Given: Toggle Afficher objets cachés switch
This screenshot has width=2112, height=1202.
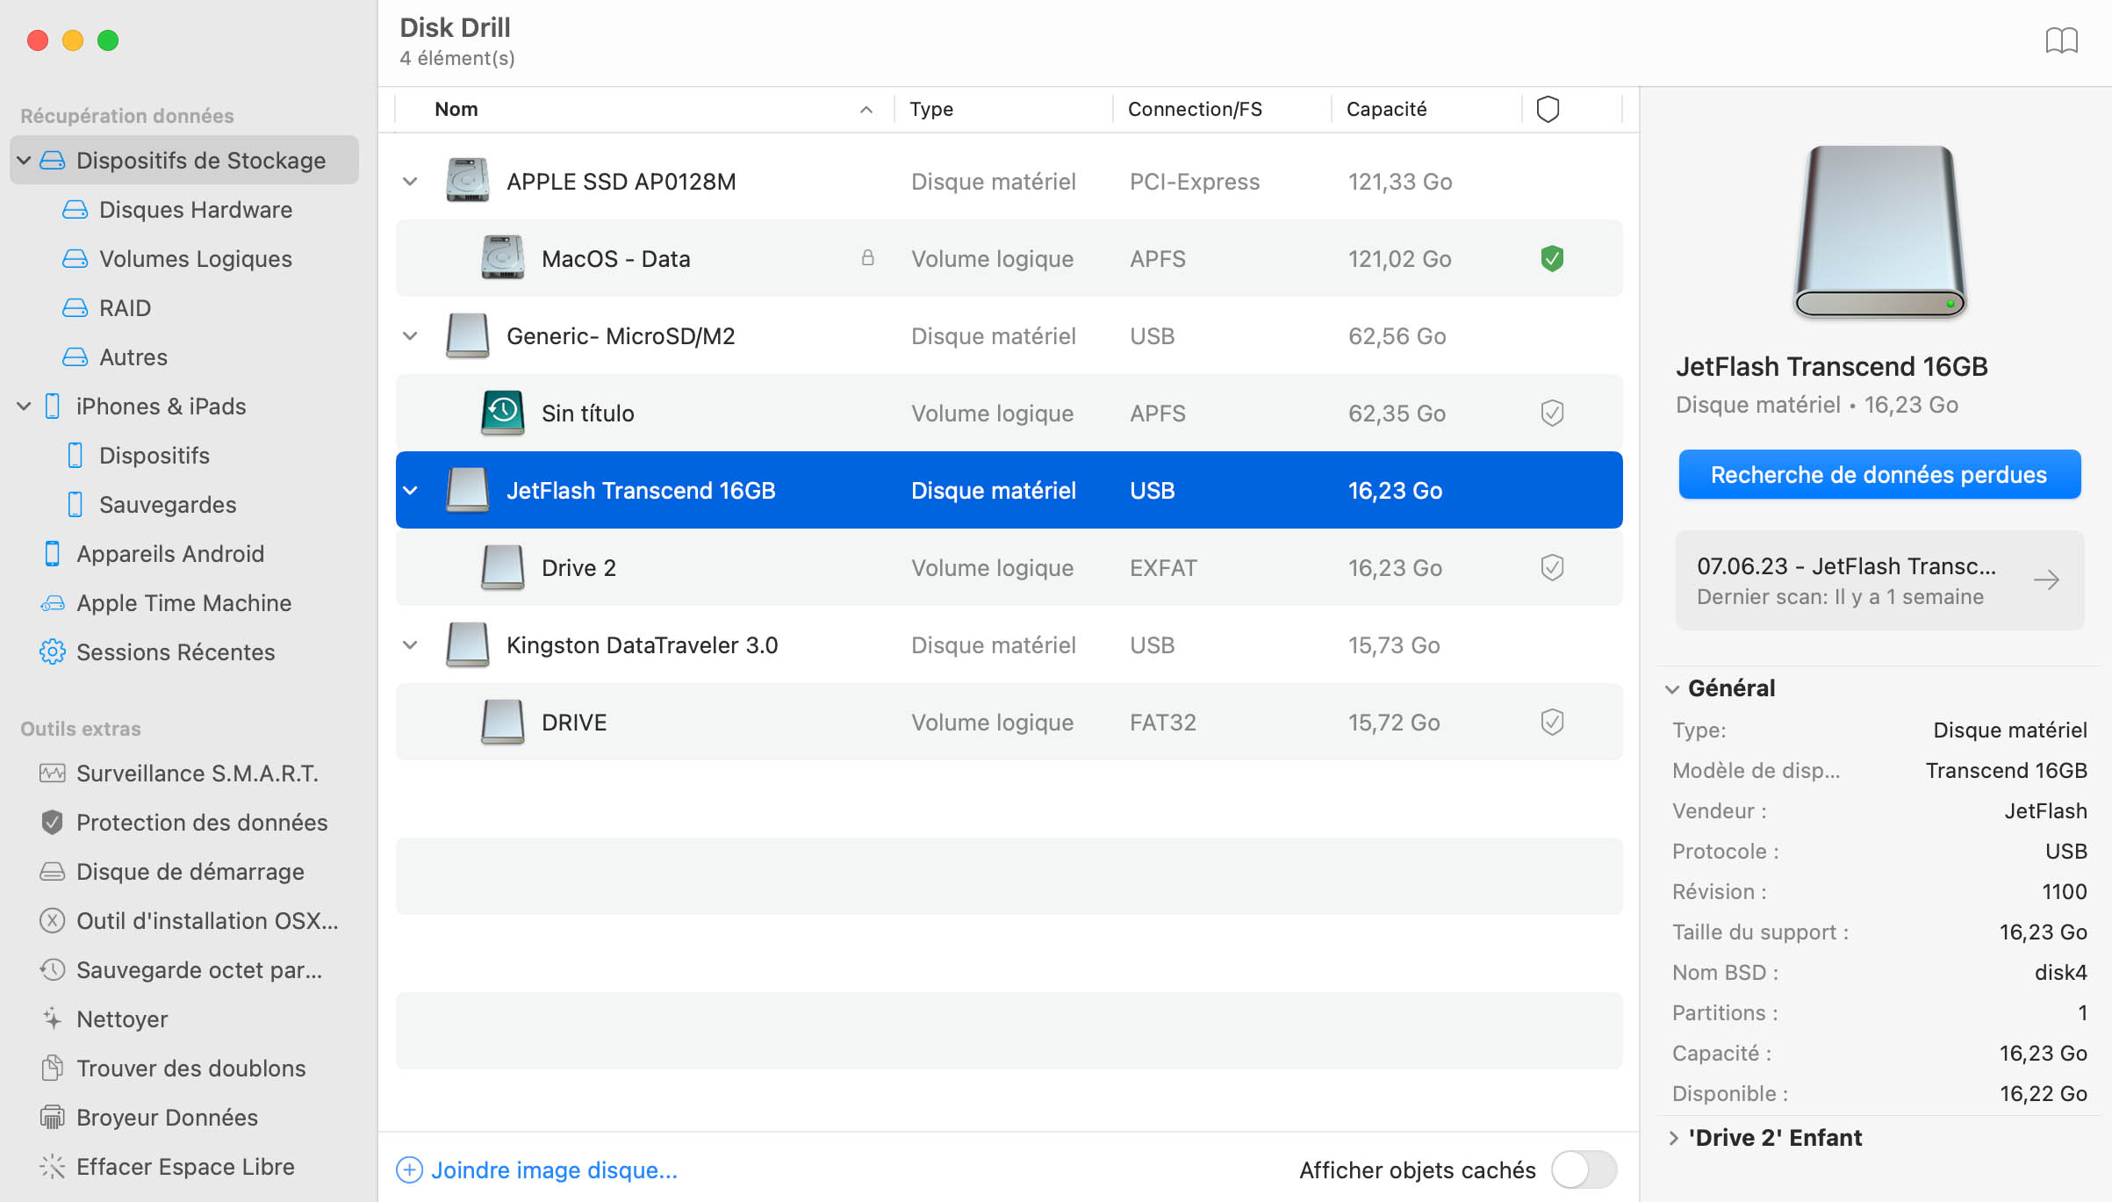Looking at the screenshot, I should coord(1584,1170).
